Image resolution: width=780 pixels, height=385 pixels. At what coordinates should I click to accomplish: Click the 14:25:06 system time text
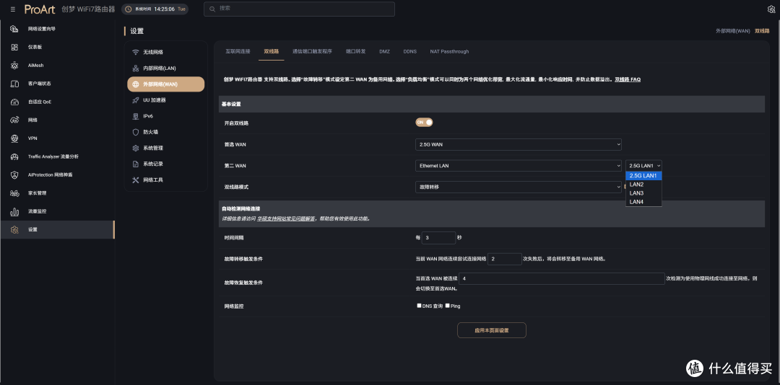pyautogui.click(x=164, y=9)
